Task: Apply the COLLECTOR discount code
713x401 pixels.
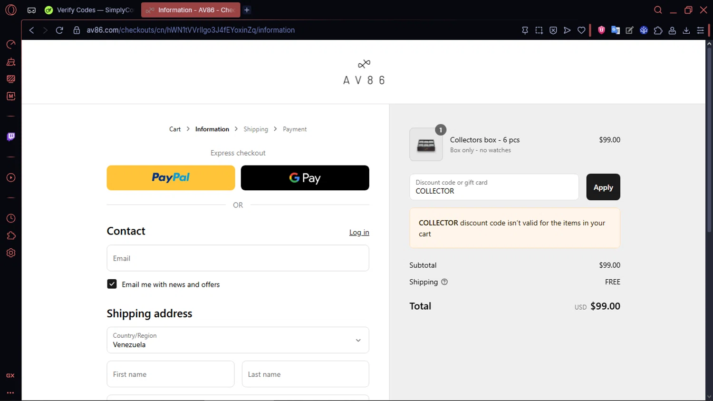Action: (x=603, y=187)
